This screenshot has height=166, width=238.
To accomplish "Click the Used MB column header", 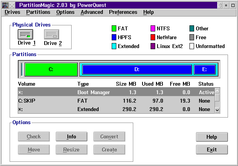I will pos(153,84).
